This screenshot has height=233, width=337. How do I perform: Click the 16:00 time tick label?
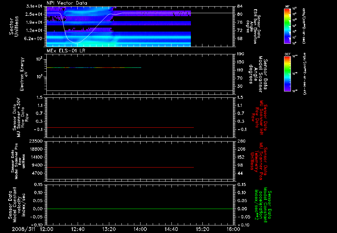[x=233, y=229]
